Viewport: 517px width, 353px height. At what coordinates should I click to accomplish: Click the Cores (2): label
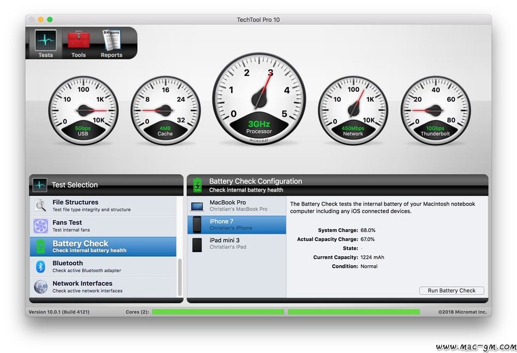tap(137, 312)
